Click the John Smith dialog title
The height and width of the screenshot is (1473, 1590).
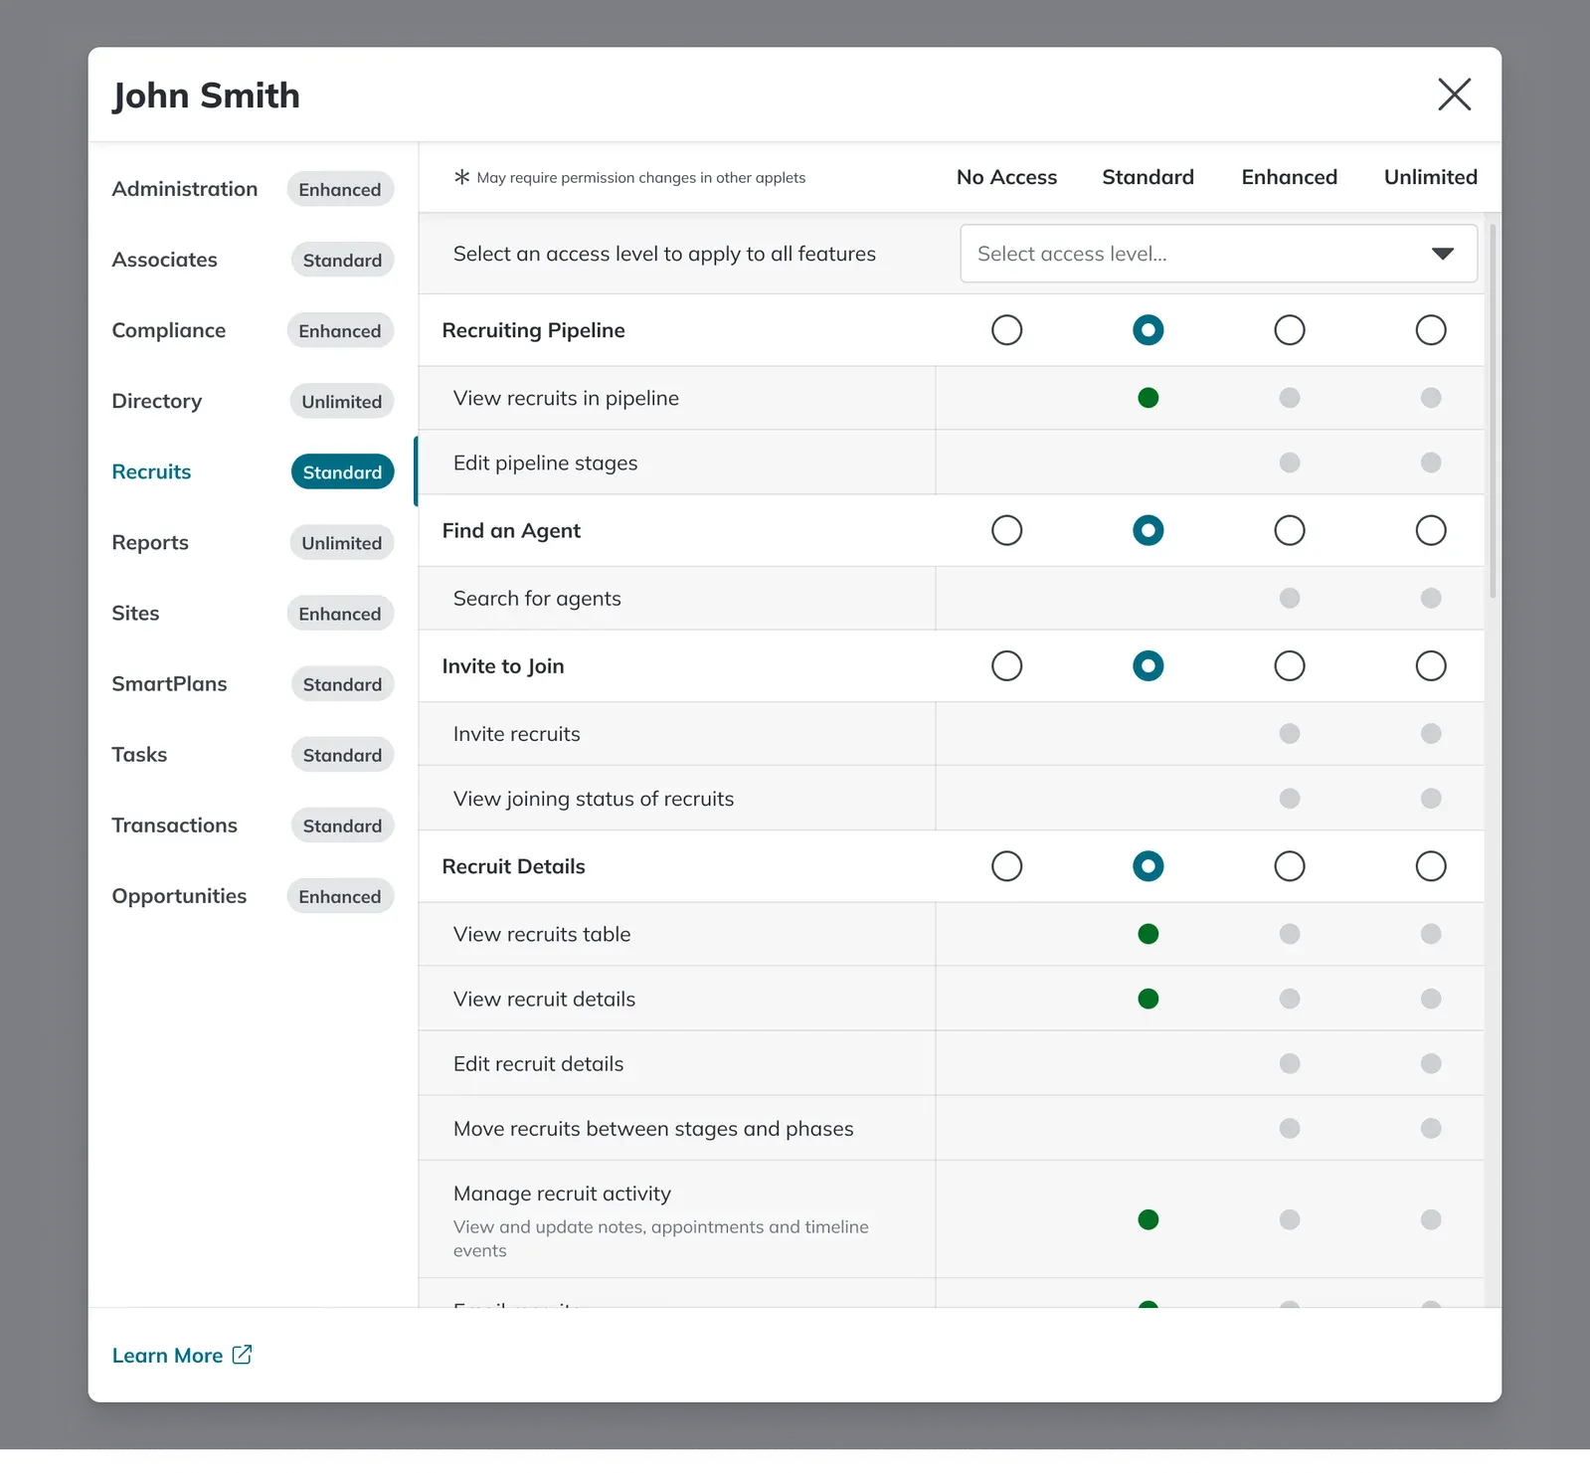click(206, 95)
